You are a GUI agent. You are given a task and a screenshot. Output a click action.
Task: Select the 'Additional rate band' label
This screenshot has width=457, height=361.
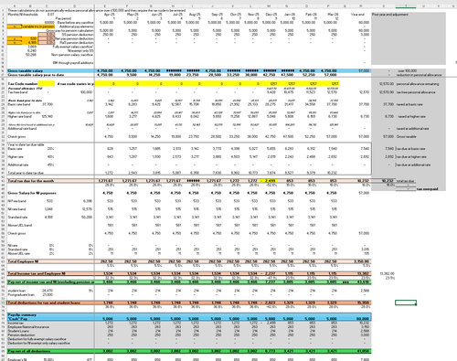point(22,128)
